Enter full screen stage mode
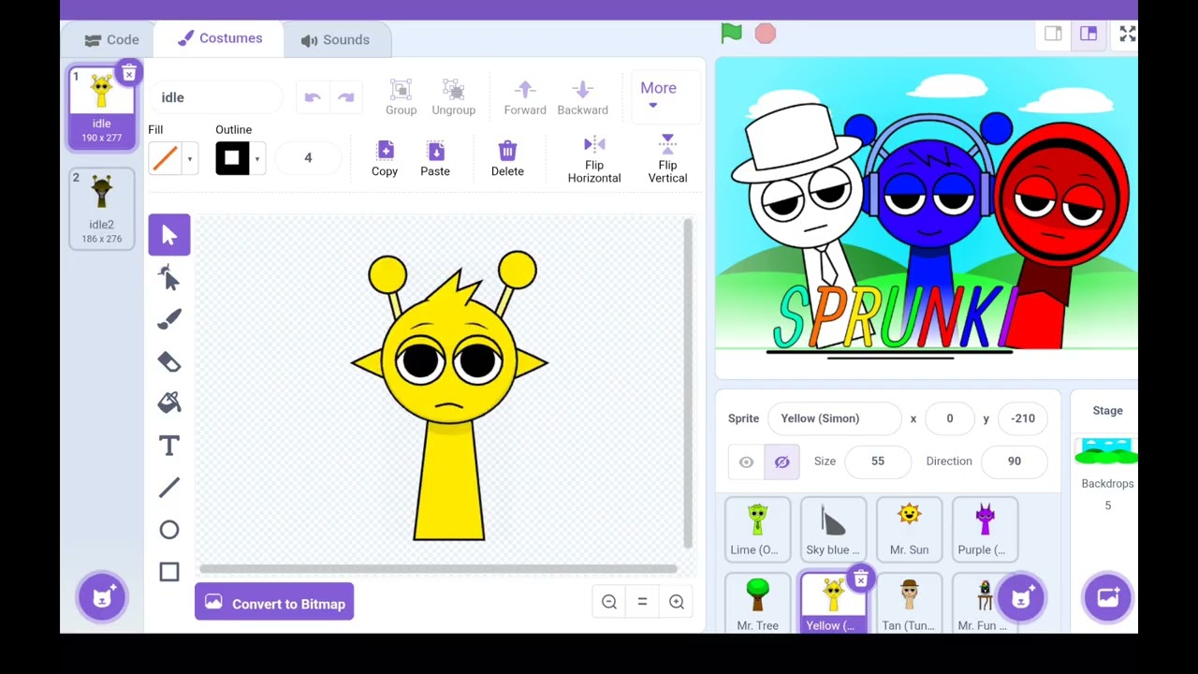The image size is (1198, 674). pos(1127,34)
